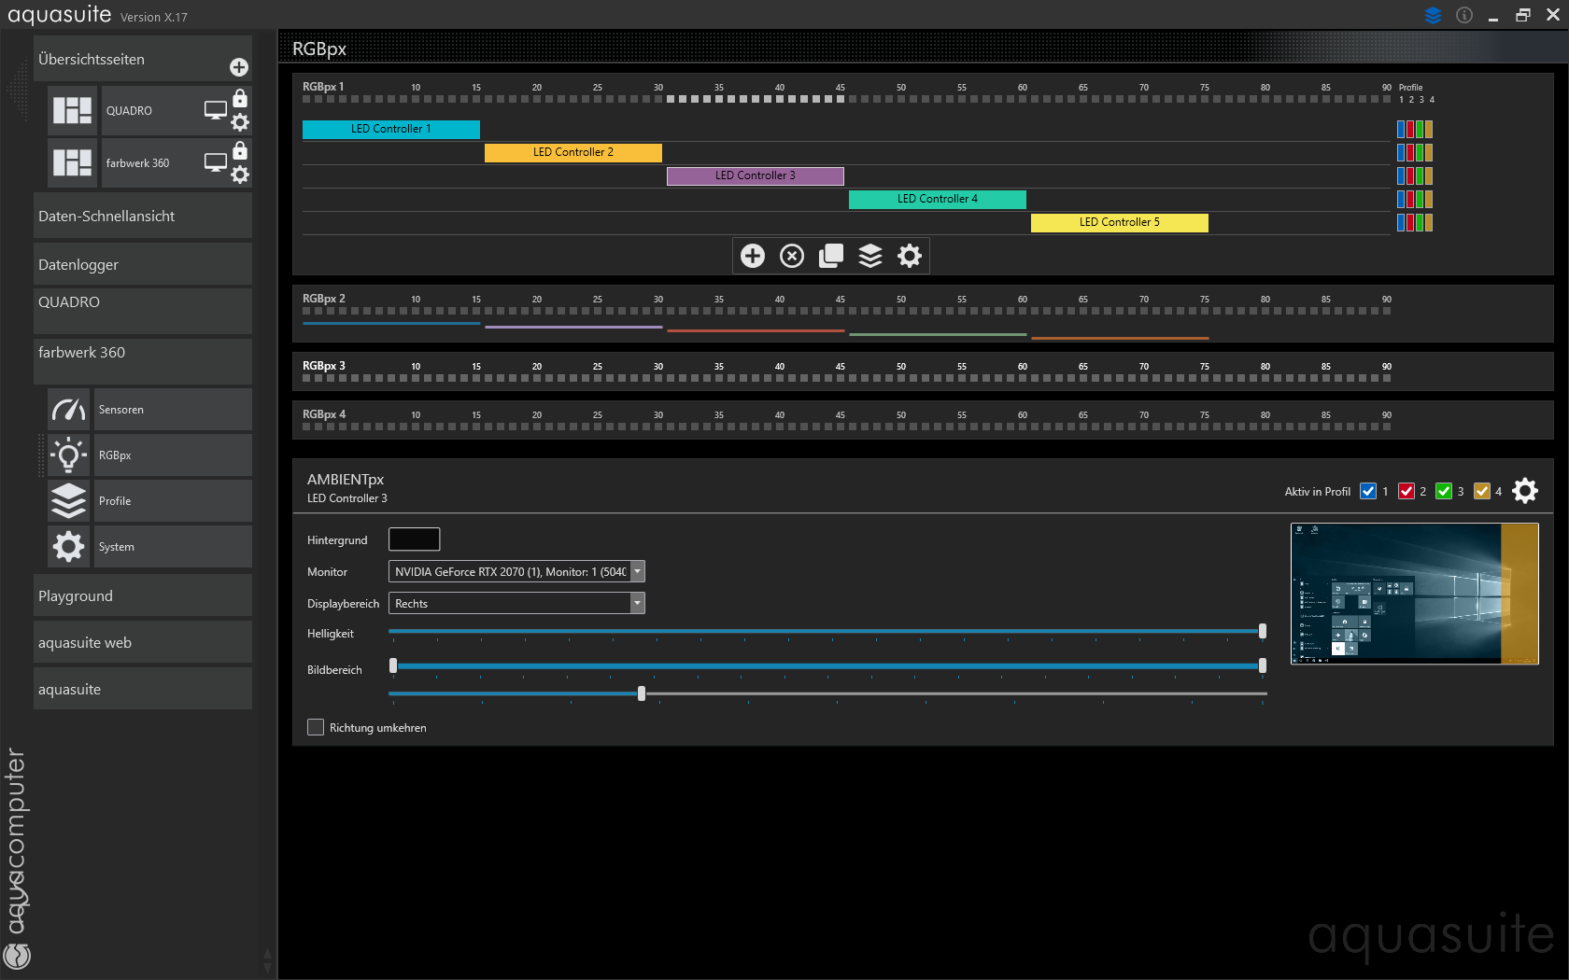Click the remove controller X icon
This screenshot has height=980, width=1569.
pyautogui.click(x=792, y=256)
